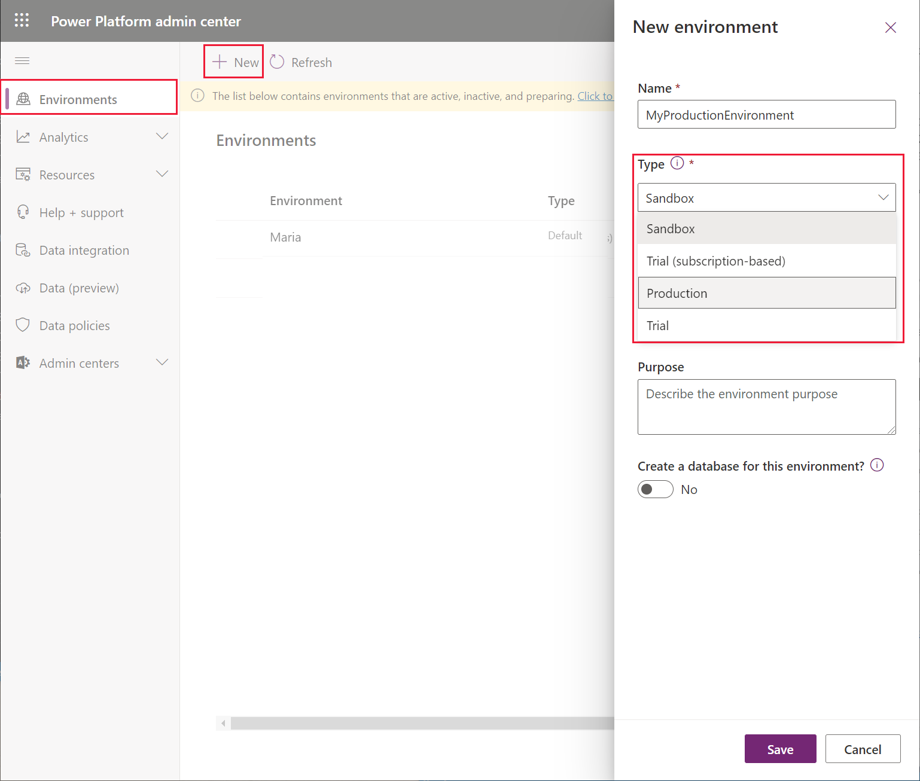Choose Production environment type
The height and width of the screenshot is (781, 920).
pyautogui.click(x=767, y=293)
